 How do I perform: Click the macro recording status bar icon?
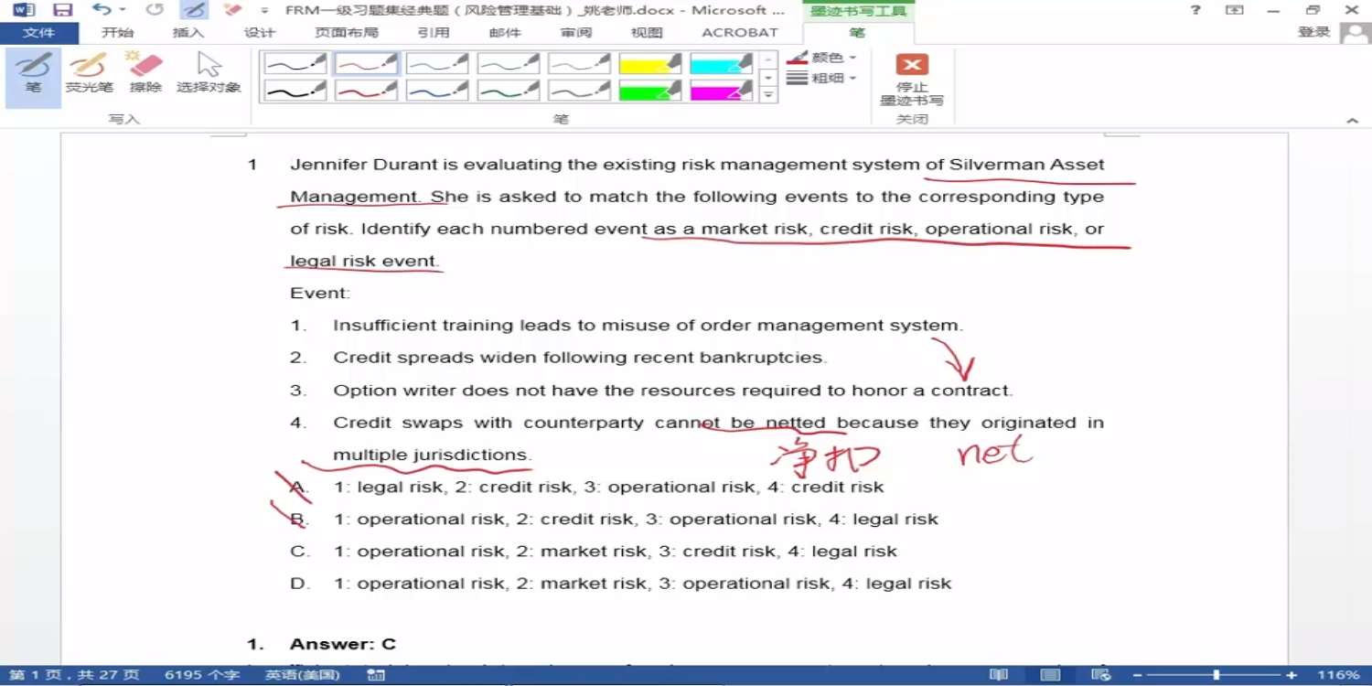[375, 675]
